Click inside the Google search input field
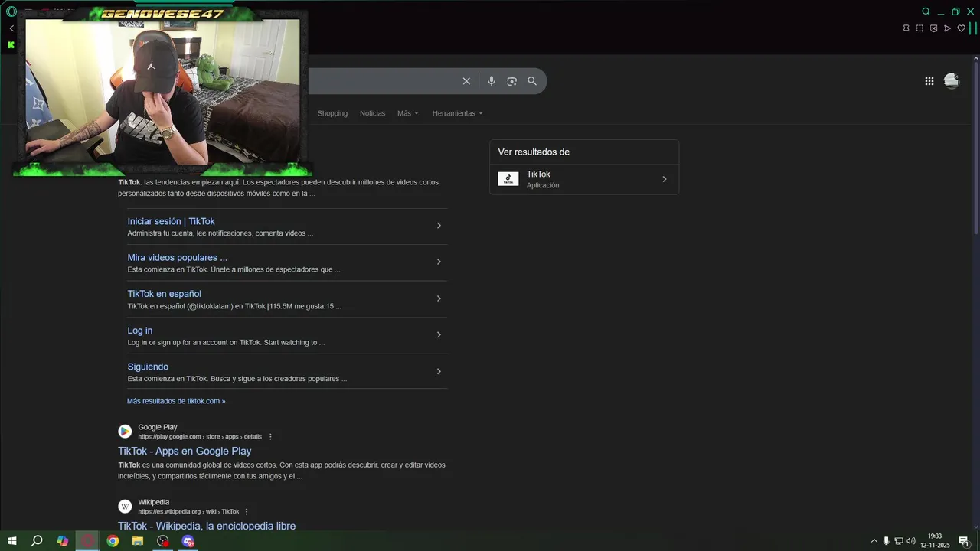 (x=383, y=81)
